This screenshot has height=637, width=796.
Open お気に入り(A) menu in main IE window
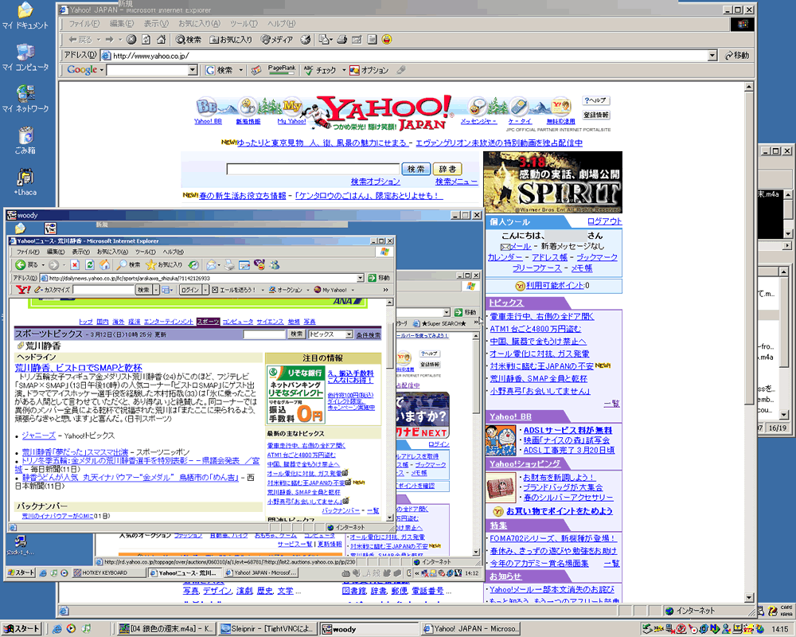click(x=199, y=24)
